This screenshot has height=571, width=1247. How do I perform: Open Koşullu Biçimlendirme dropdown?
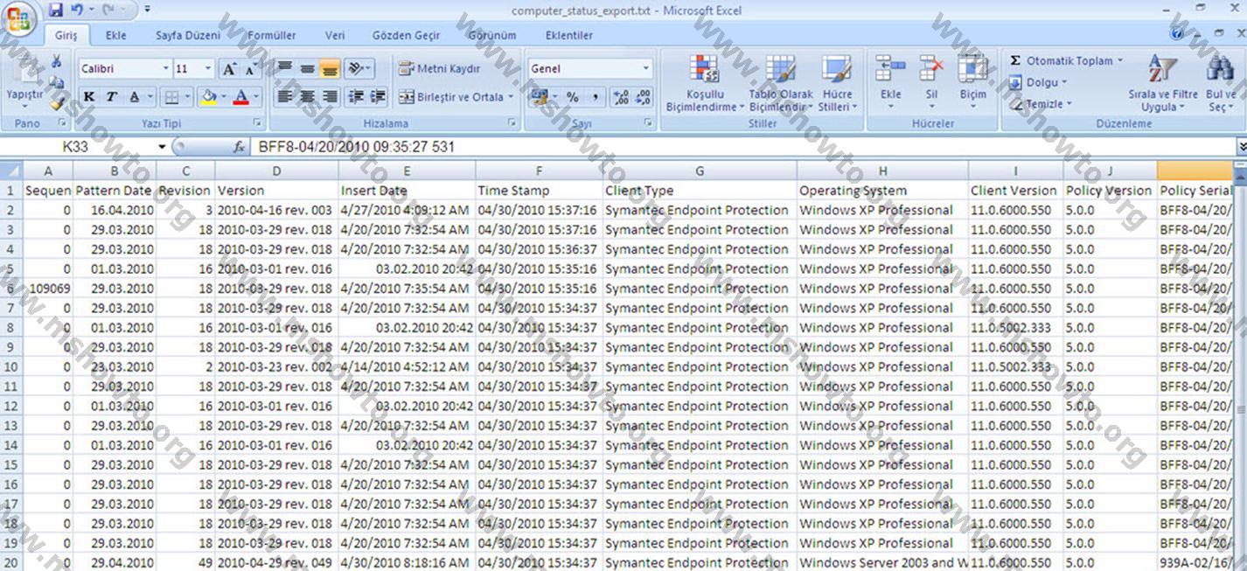704,83
